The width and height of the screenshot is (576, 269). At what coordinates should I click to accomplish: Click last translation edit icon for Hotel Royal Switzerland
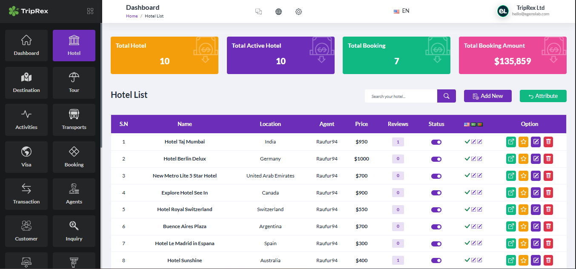[480, 209]
